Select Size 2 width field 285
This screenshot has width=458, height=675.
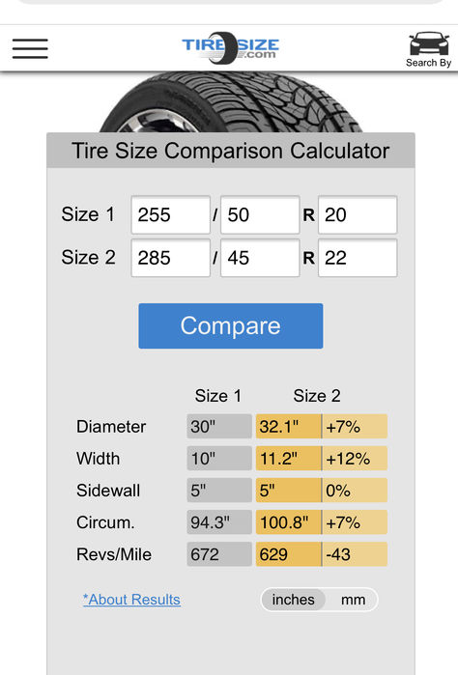[171, 258]
